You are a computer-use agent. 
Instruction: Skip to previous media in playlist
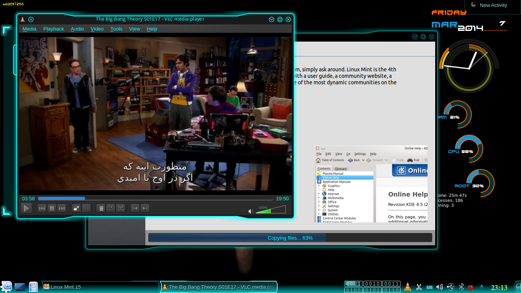[x=42, y=208]
